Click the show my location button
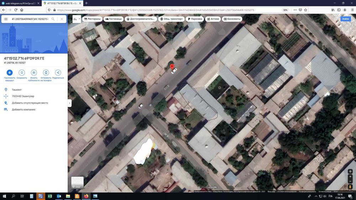Image resolution: width=356 pixels, height=200 pixels. click(x=350, y=172)
